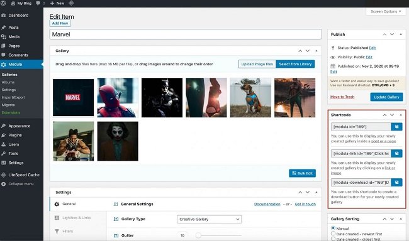Image resolution: width=409 pixels, height=241 pixels.
Task: Collapse the Settings panel triangle
Action: click(x=317, y=192)
